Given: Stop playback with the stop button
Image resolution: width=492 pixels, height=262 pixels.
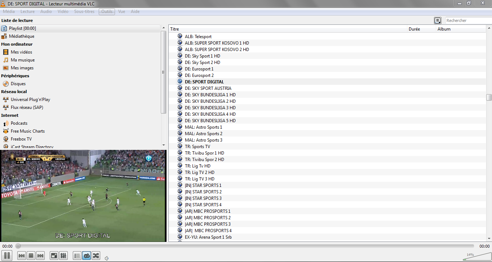Looking at the screenshot, I should 31,256.
